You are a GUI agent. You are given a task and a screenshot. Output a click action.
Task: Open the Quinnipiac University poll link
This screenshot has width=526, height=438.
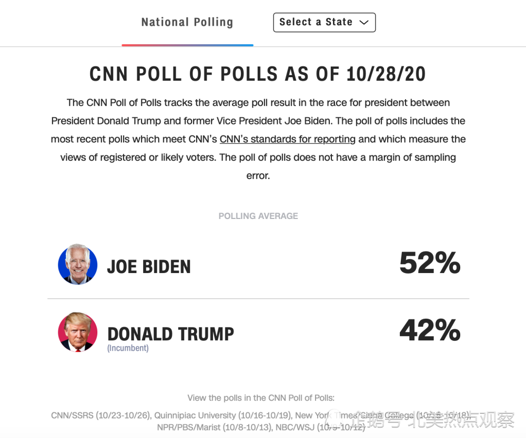[x=223, y=415]
